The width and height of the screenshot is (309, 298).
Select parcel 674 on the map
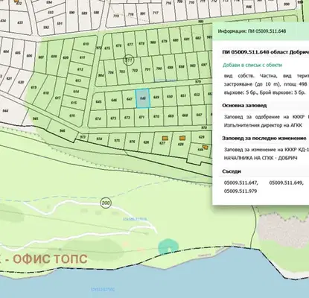[x=98, y=118]
